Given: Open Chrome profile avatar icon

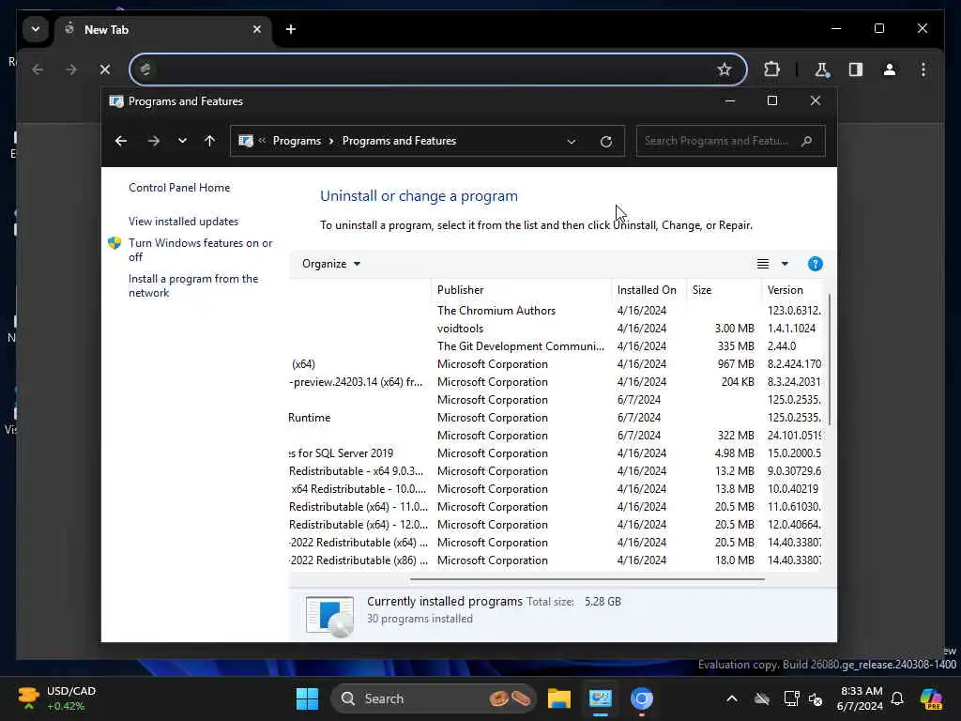Looking at the screenshot, I should [890, 69].
